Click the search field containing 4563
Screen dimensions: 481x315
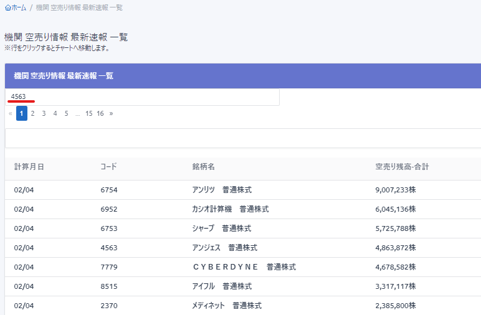(x=142, y=96)
